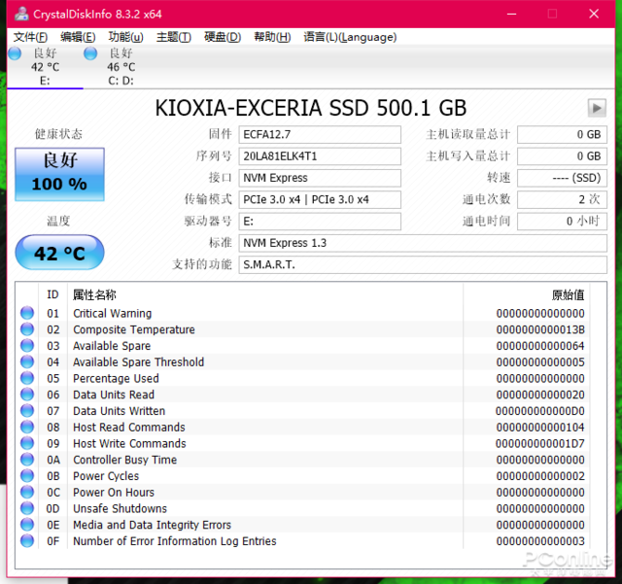
Task: Click status circle for Power Cycles
Action: [x=27, y=476]
